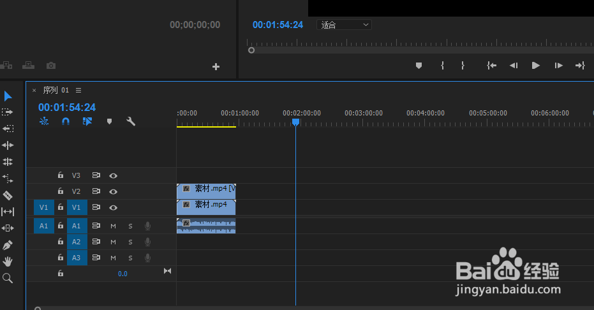Open the 适合 zoom level dropdown
This screenshot has width=594, height=310.
[344, 25]
